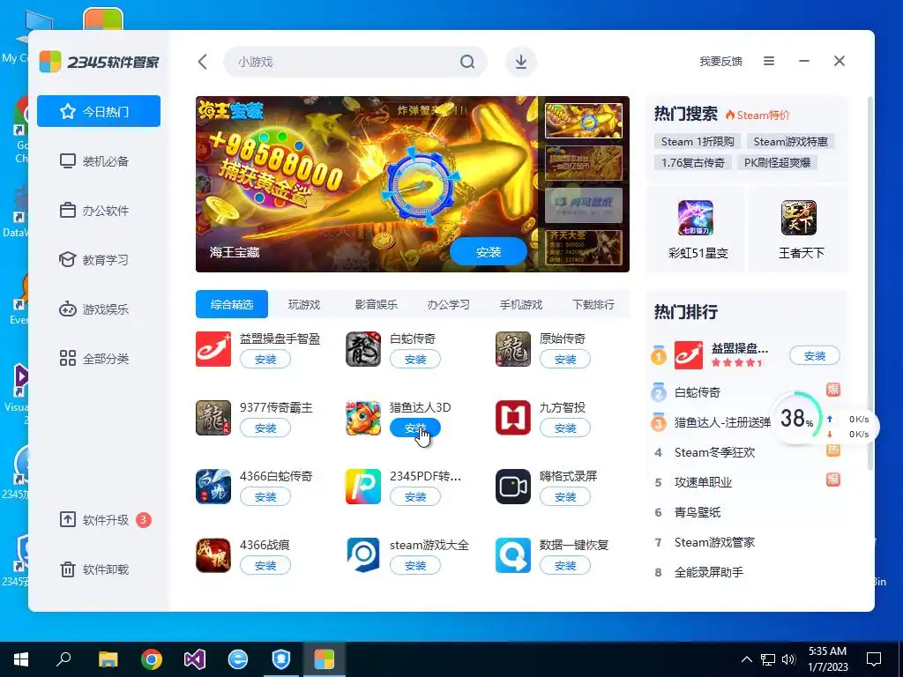The image size is (903, 677).
Task: Open 教育学习 in the sidebar
Action: click(x=99, y=260)
